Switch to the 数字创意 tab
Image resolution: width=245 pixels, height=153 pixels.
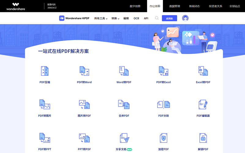coord(135,6)
